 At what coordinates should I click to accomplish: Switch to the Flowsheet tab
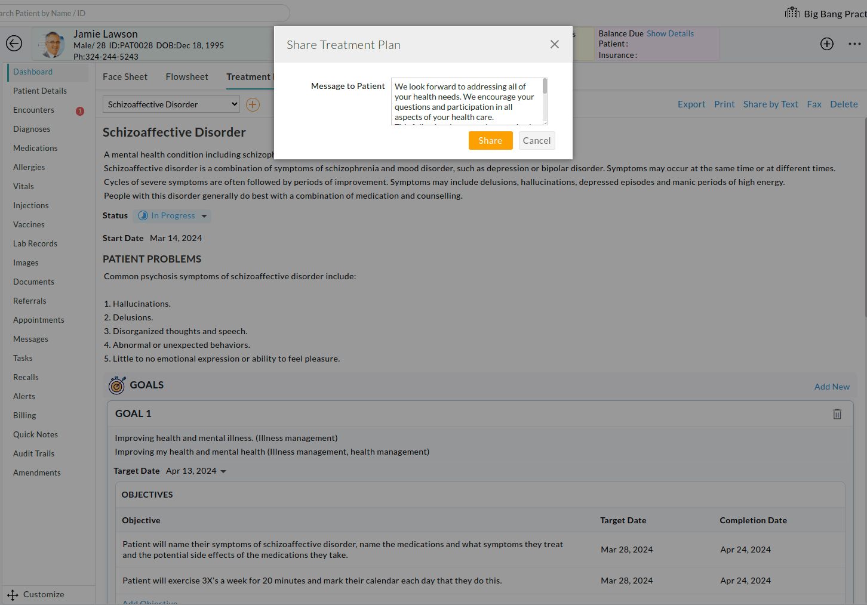pyautogui.click(x=187, y=77)
